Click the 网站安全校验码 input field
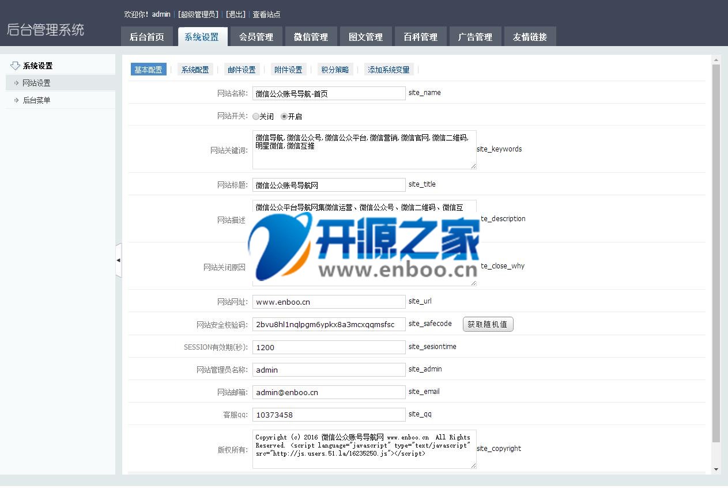 click(x=329, y=324)
